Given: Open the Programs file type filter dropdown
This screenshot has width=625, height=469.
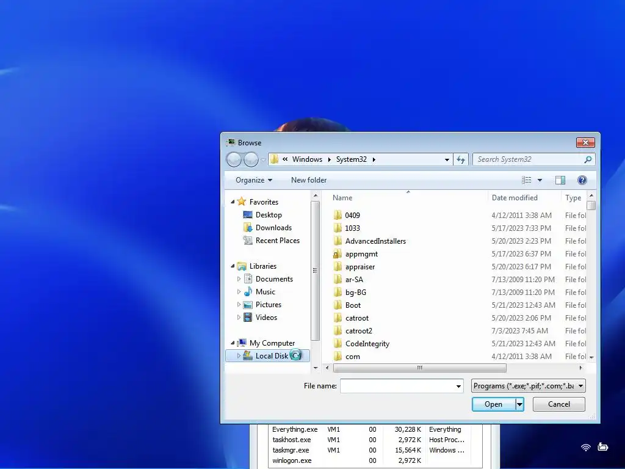Looking at the screenshot, I should 581,386.
